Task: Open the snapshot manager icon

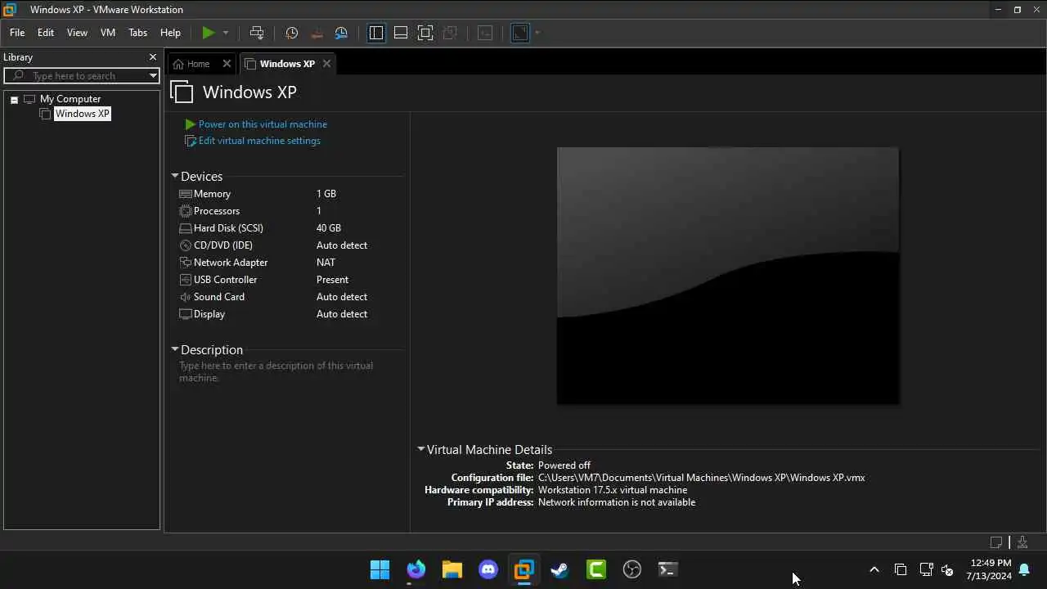Action: click(x=341, y=33)
